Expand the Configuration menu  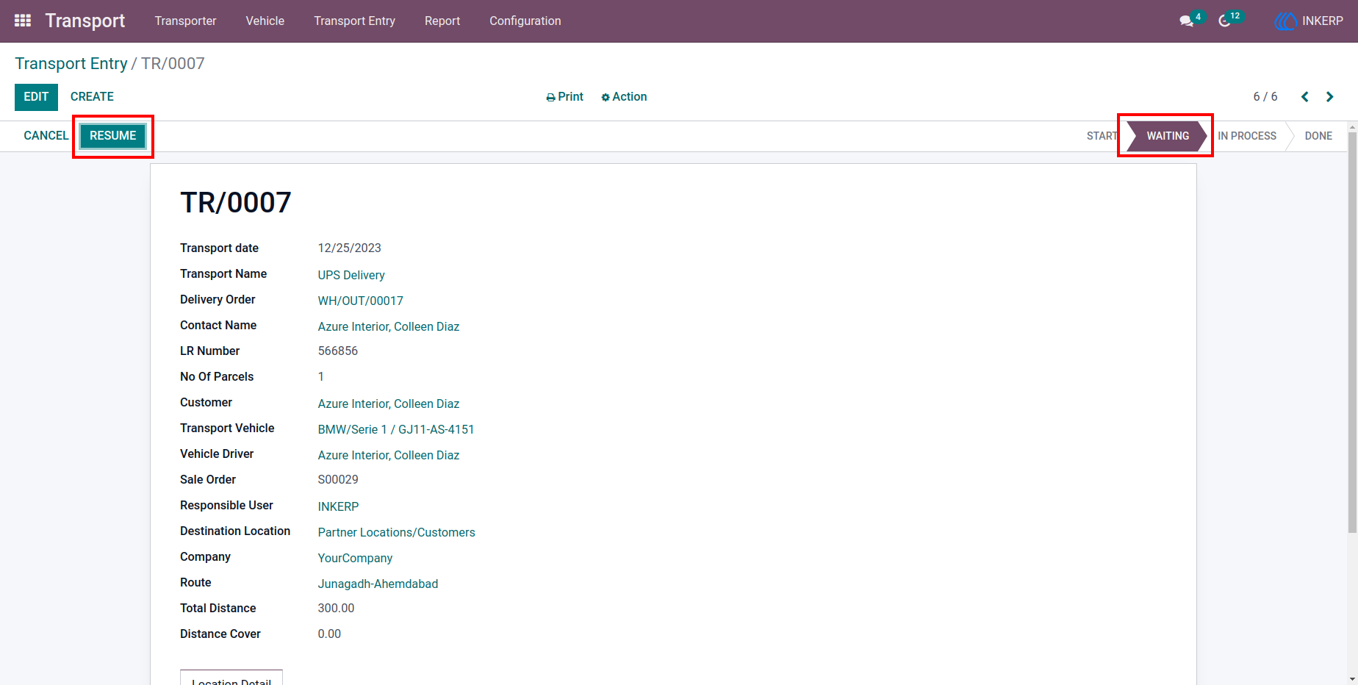click(x=525, y=21)
